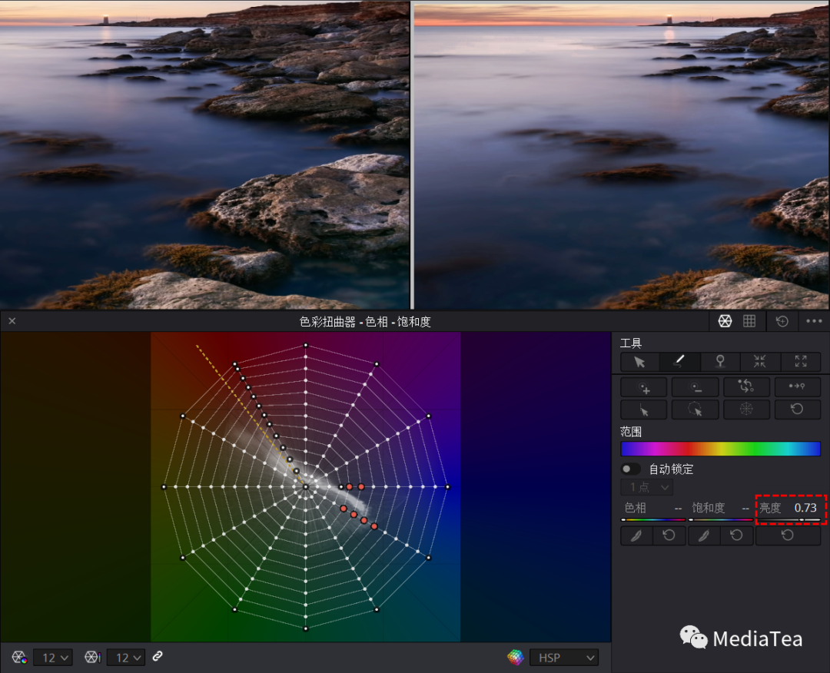Toggle the 自动锁定 auto lock switch
The height and width of the screenshot is (673, 830).
click(x=630, y=469)
